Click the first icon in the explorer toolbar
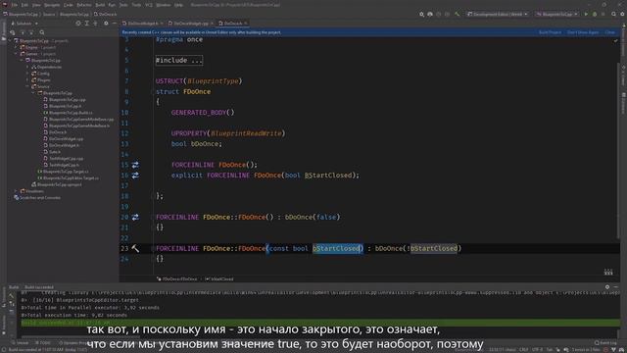Viewport: 627px width, 353px height. 13,32
